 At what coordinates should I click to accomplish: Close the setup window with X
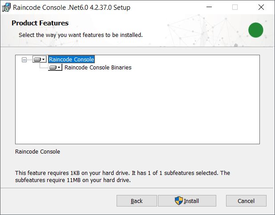click(x=261, y=8)
